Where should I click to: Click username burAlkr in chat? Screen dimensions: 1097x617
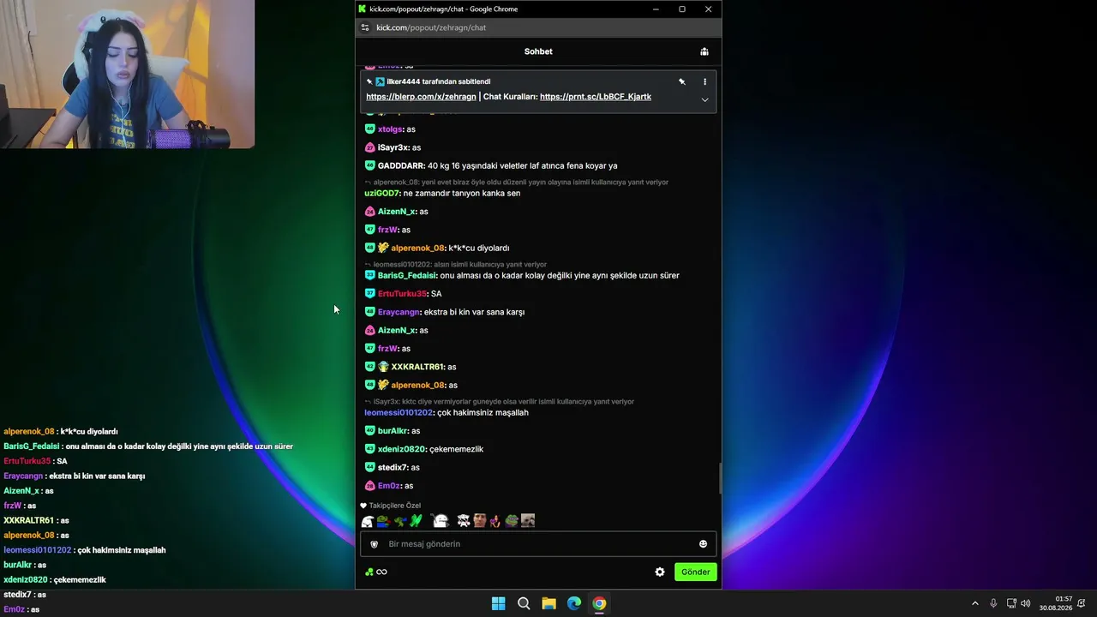coord(393,431)
